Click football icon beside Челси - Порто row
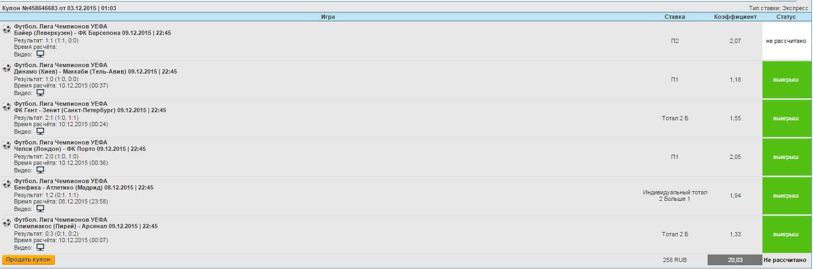The height and width of the screenshot is (269, 813). coord(7,145)
